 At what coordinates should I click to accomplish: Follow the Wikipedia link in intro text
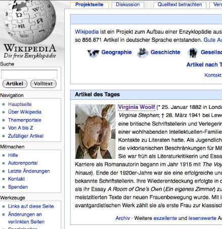coord(86,32)
